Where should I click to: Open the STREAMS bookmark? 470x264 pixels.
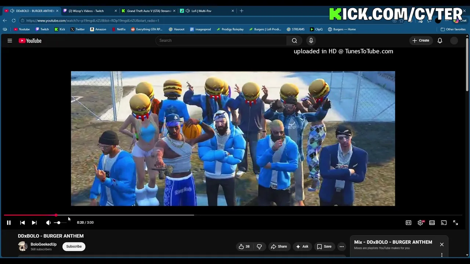pos(296,29)
